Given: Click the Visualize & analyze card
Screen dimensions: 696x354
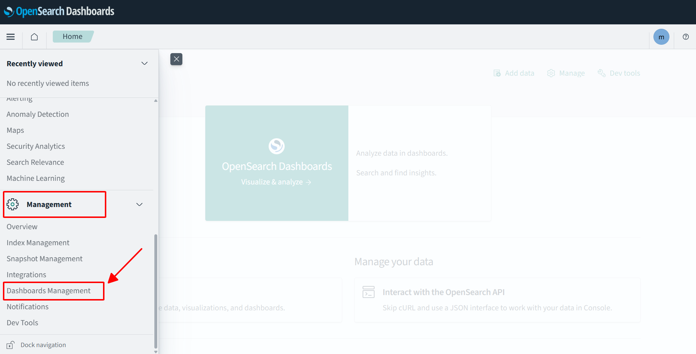Looking at the screenshot, I should coord(276,163).
